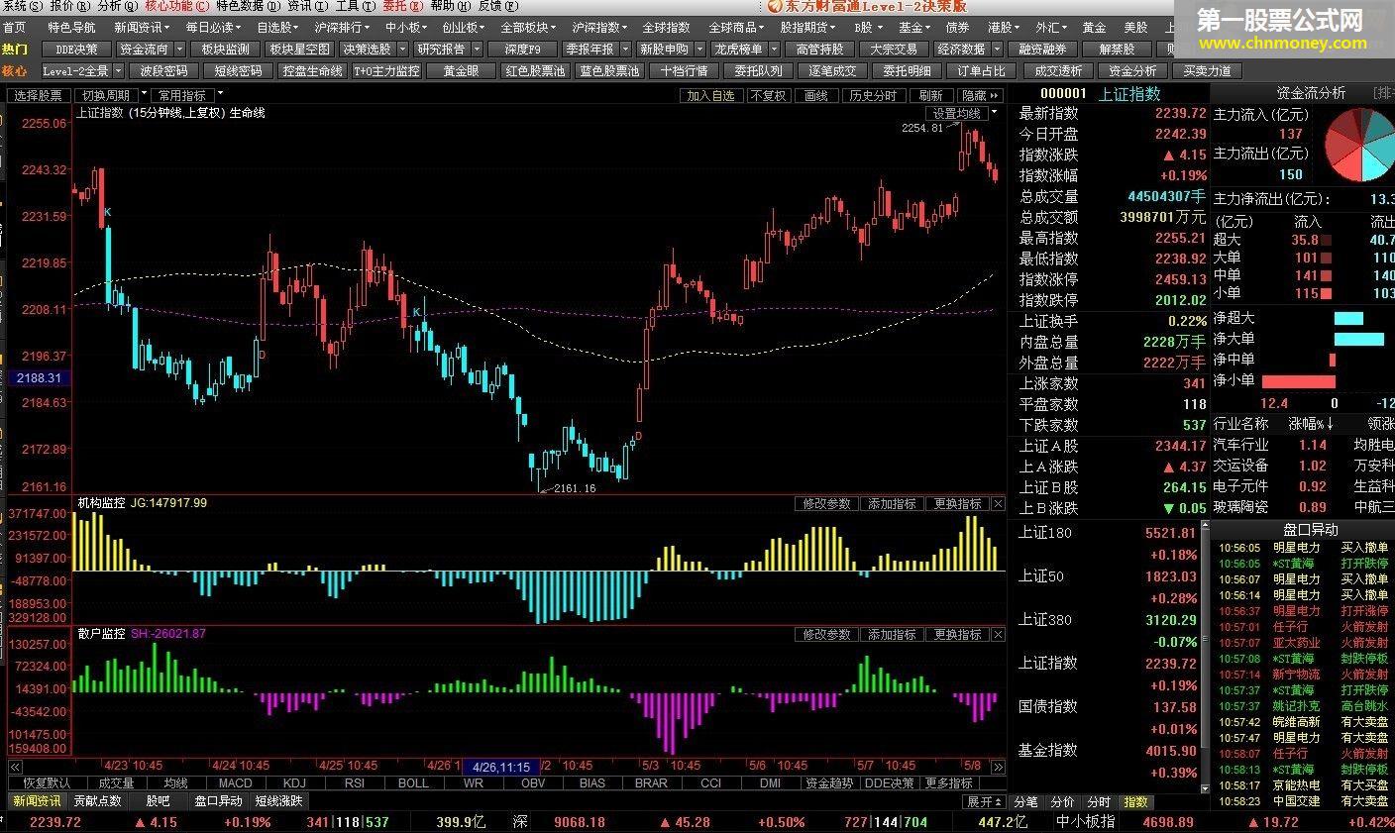Screen dimensions: 1395x833
Task: Click 选择股票 button above chart
Action: [39, 95]
